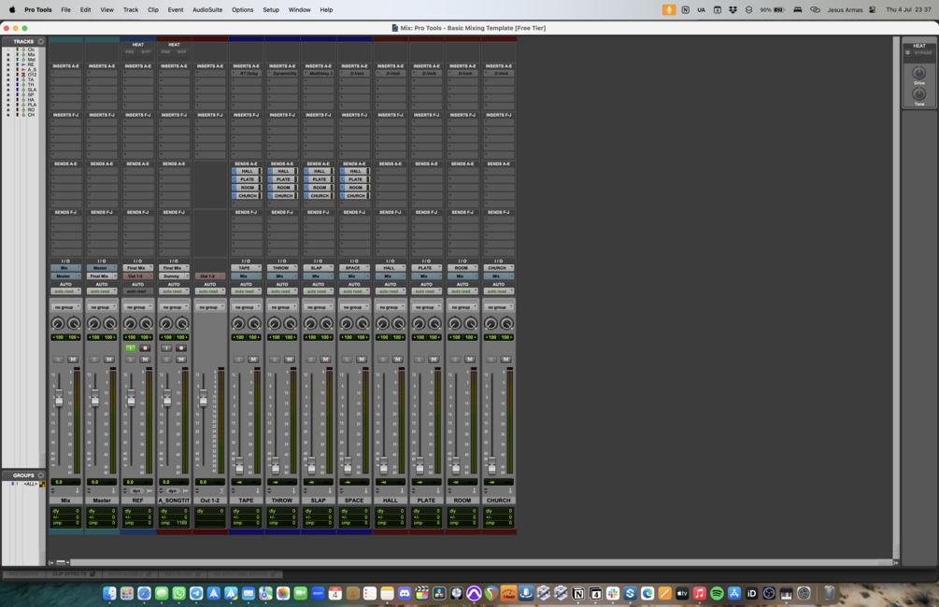
Task: Mute the TAPE track
Action: pyautogui.click(x=253, y=360)
